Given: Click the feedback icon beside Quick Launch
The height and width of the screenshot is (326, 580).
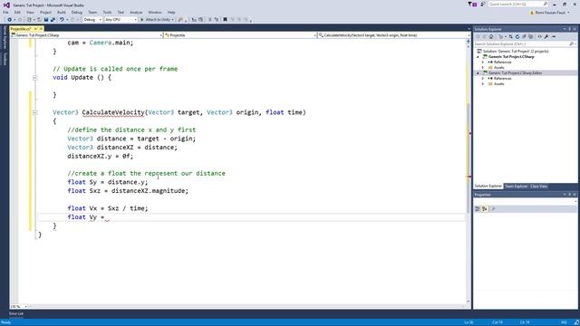Looking at the screenshot, I should (x=483, y=4).
